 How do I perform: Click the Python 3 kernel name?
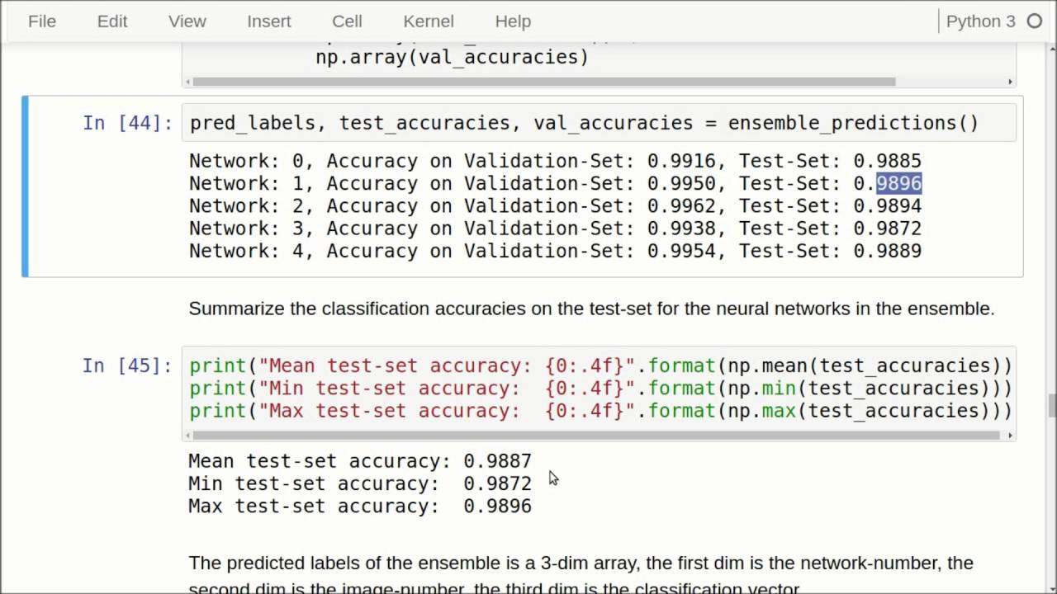click(x=980, y=21)
